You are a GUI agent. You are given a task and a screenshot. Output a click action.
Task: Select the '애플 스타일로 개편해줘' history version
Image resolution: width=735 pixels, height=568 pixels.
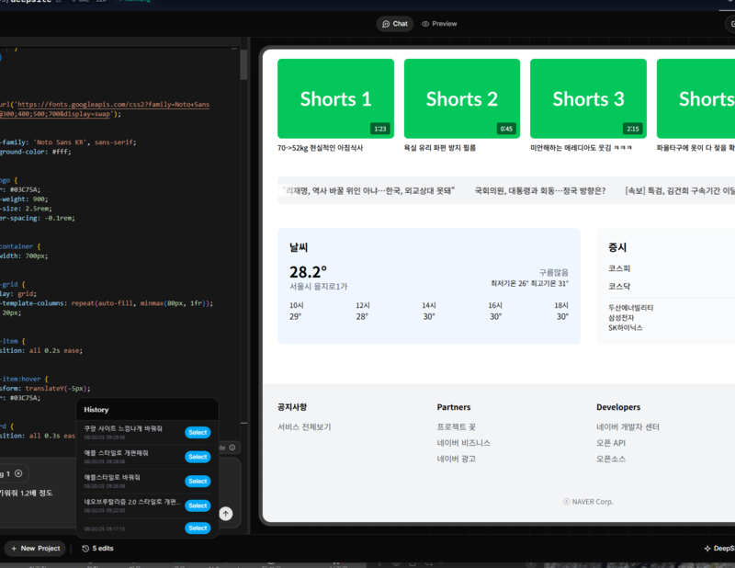click(x=198, y=457)
